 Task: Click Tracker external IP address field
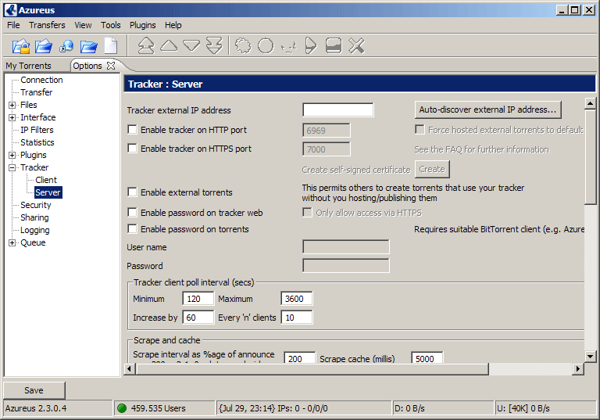coord(337,110)
